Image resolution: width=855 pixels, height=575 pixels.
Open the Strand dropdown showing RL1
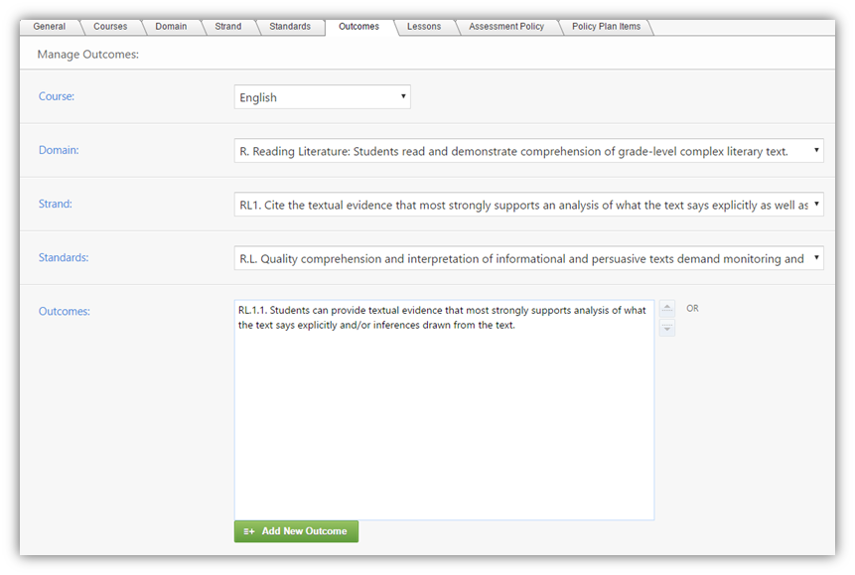pos(528,205)
